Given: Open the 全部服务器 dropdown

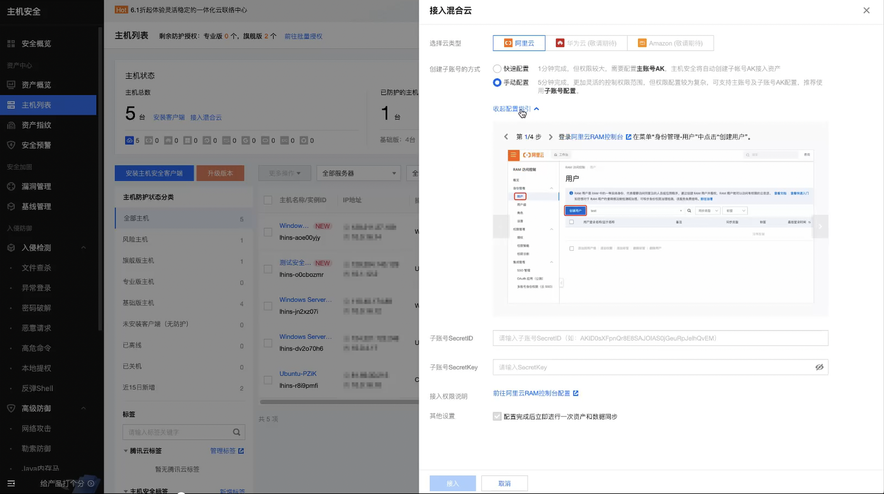Looking at the screenshot, I should (358, 173).
